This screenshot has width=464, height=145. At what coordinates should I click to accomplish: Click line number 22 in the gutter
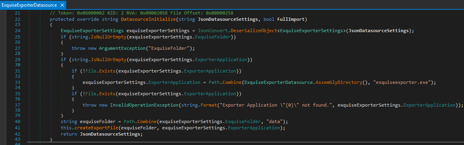point(17,19)
